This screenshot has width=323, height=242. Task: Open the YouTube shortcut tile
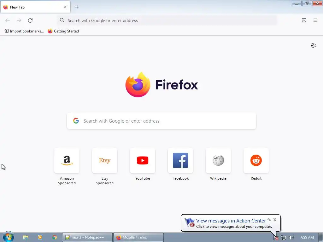point(143,160)
